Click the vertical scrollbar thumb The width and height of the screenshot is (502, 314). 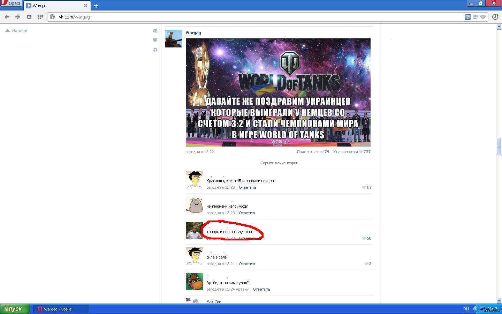(499, 147)
